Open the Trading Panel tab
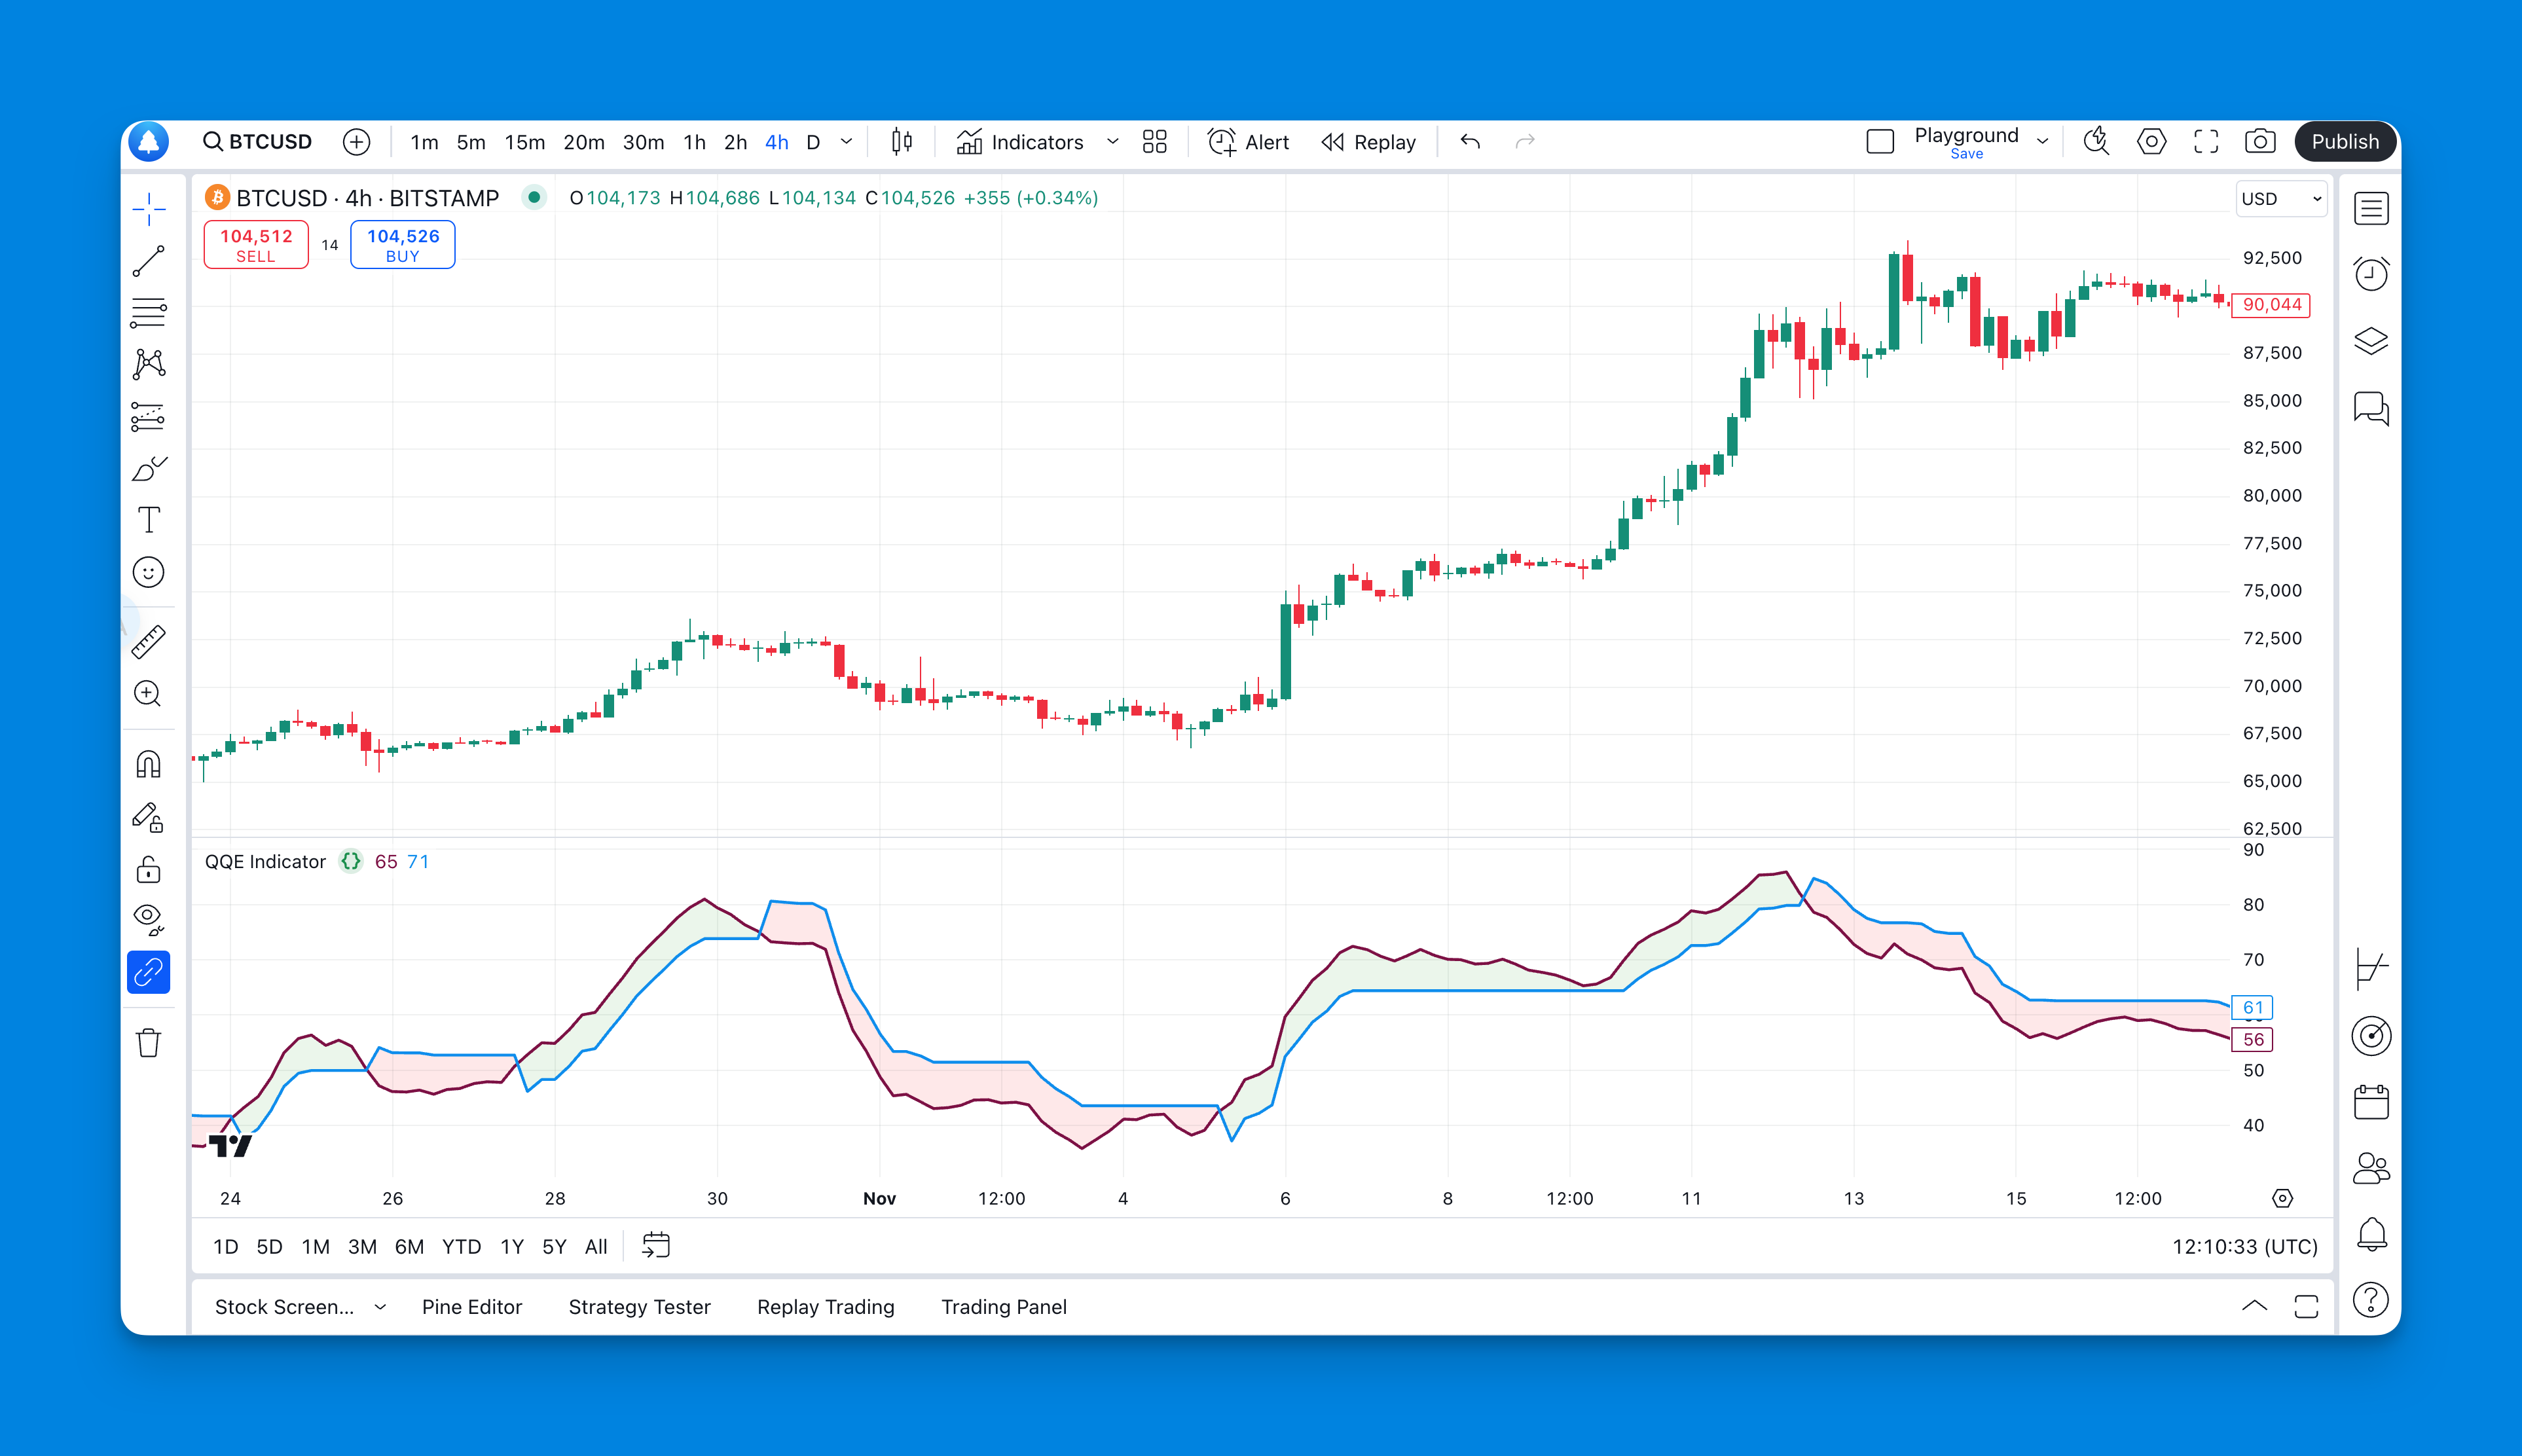2522x1456 pixels. point(1004,1307)
